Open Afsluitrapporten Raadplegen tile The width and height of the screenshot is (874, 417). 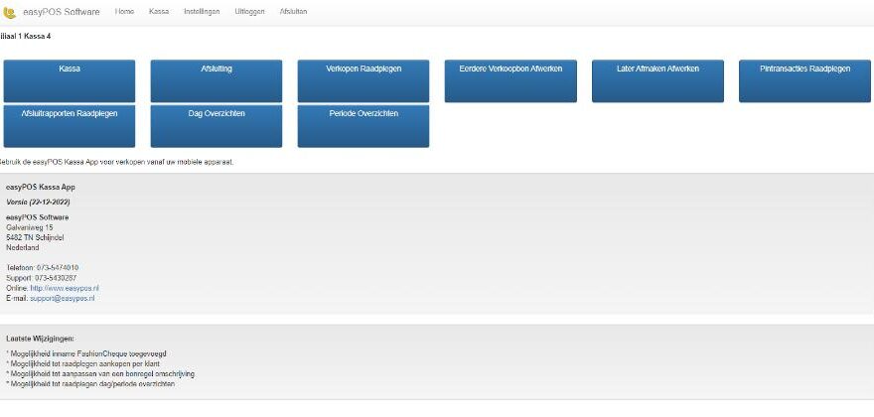click(70, 126)
